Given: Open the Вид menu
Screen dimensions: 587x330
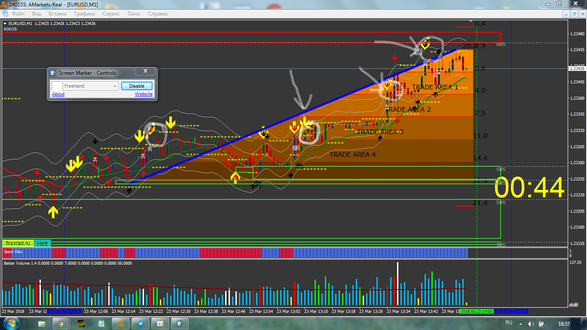Looking at the screenshot, I should coord(37,14).
